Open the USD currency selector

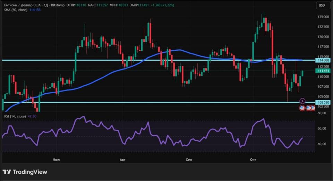(x=322, y=5)
